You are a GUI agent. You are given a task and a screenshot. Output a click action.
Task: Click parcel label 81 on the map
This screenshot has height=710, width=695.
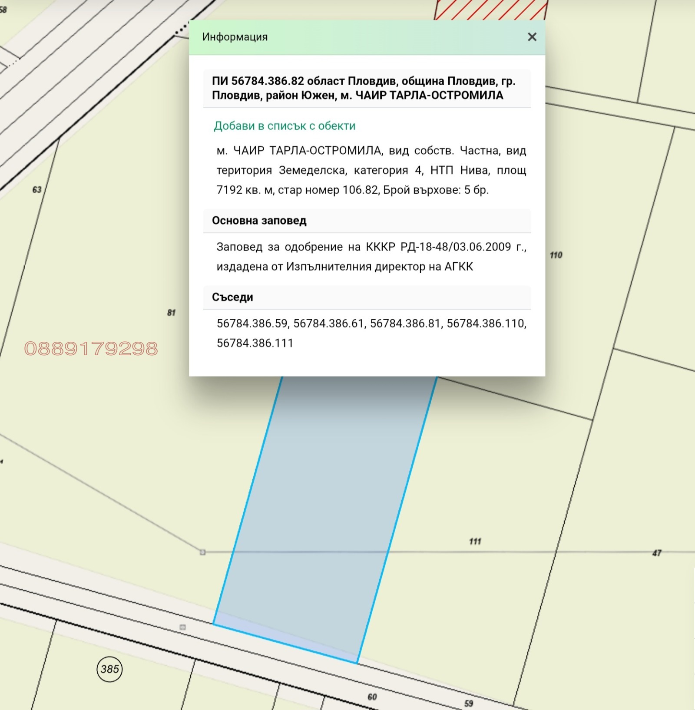coord(172,313)
